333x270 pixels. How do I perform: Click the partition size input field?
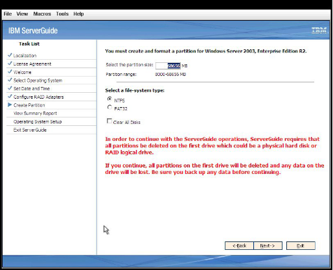click(168, 66)
